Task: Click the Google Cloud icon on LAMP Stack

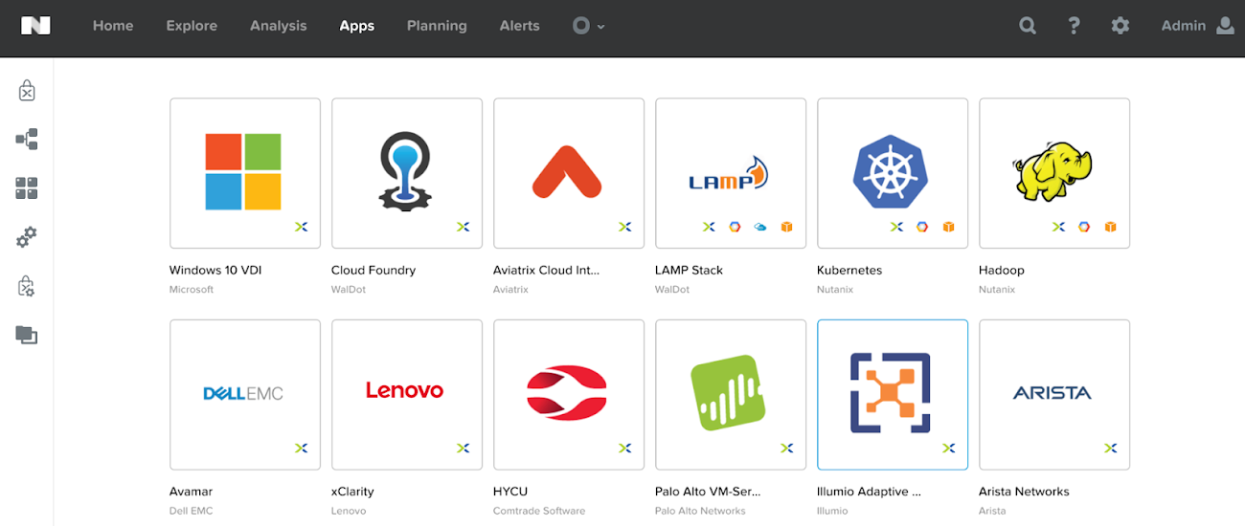Action: pos(735,227)
